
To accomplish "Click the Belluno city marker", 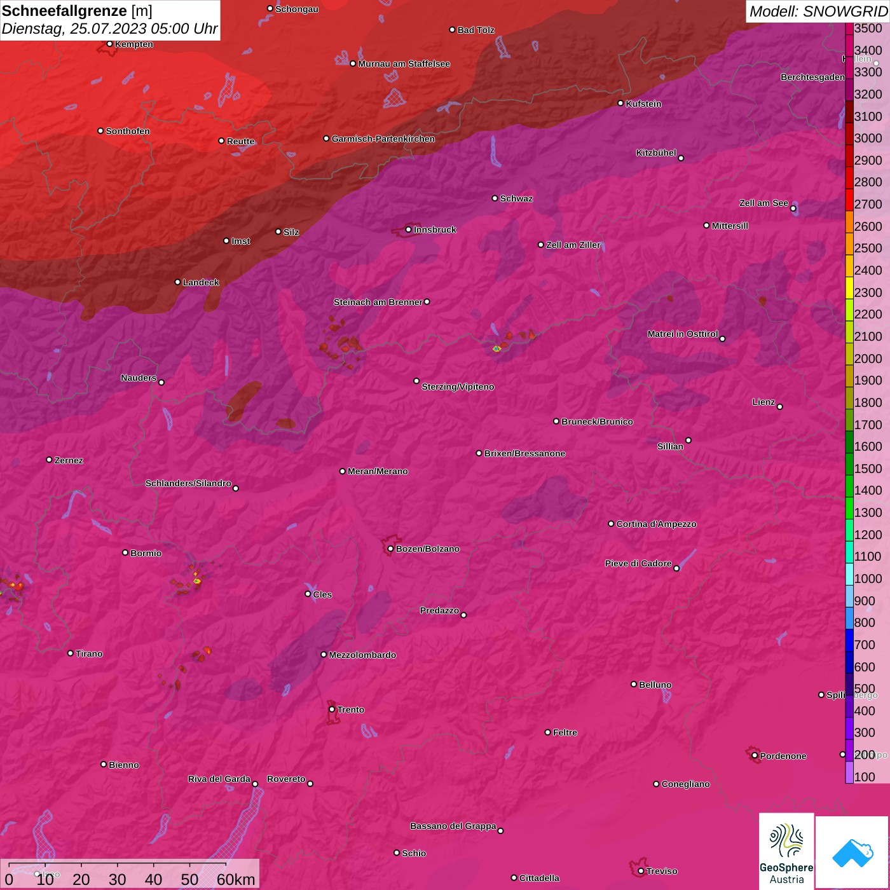I will (634, 684).
